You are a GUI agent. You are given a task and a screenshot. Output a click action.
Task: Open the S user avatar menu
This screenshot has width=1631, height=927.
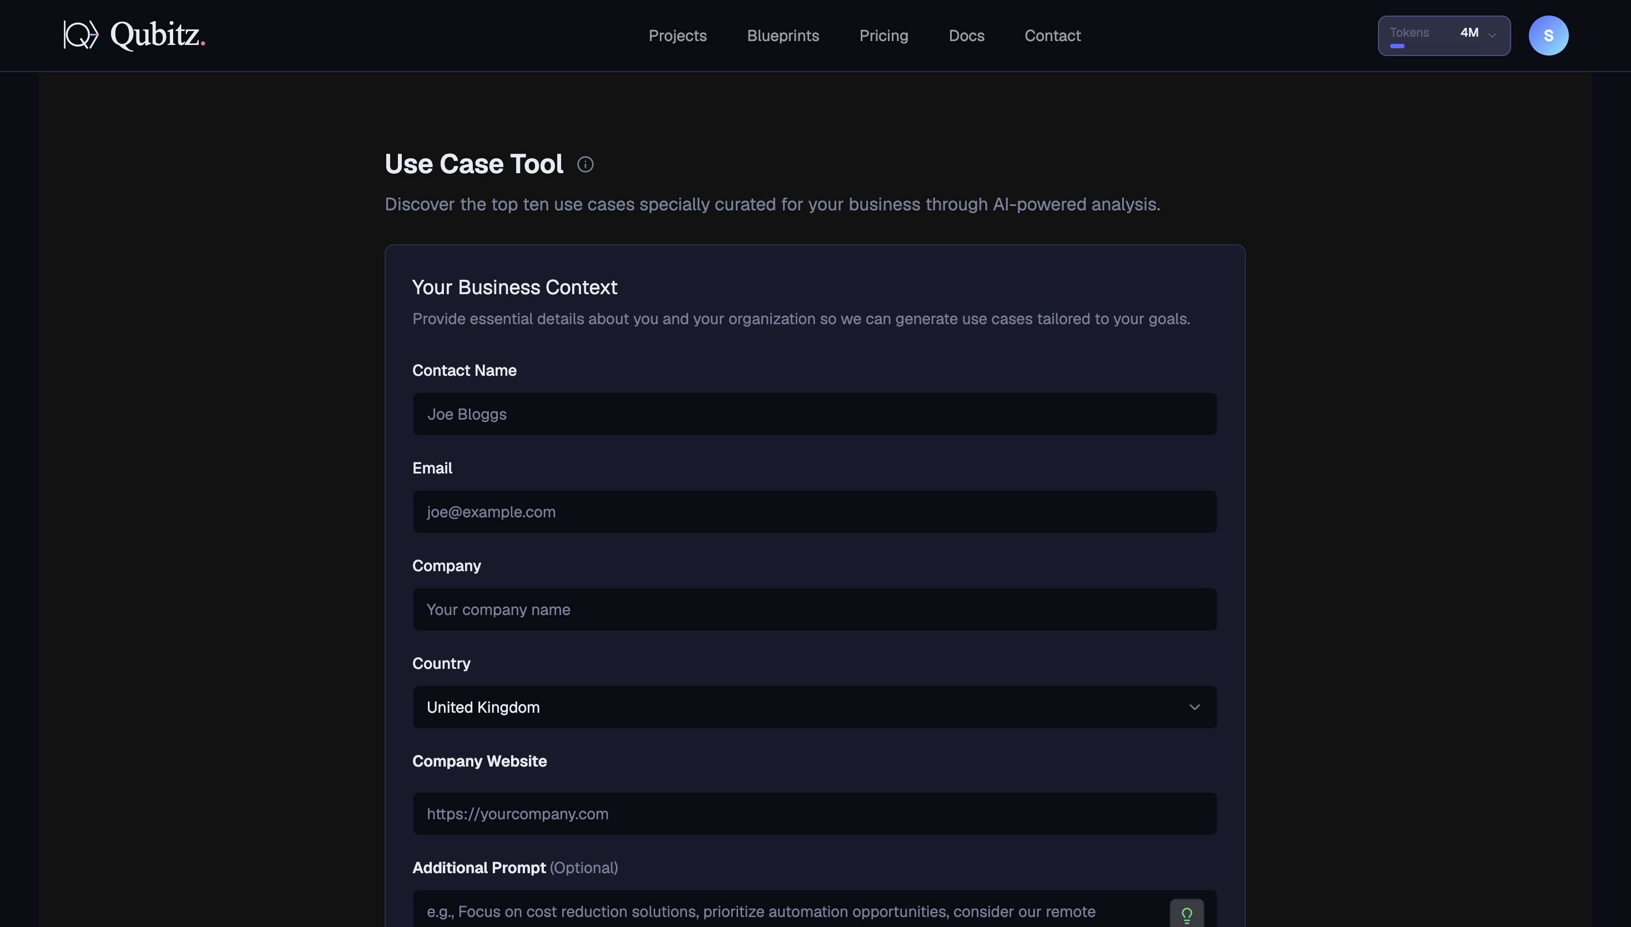point(1548,36)
